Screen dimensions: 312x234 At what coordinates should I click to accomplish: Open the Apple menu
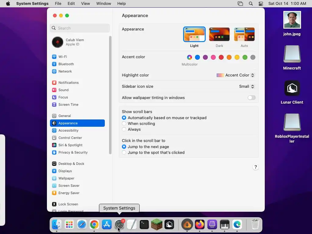coord(8,4)
